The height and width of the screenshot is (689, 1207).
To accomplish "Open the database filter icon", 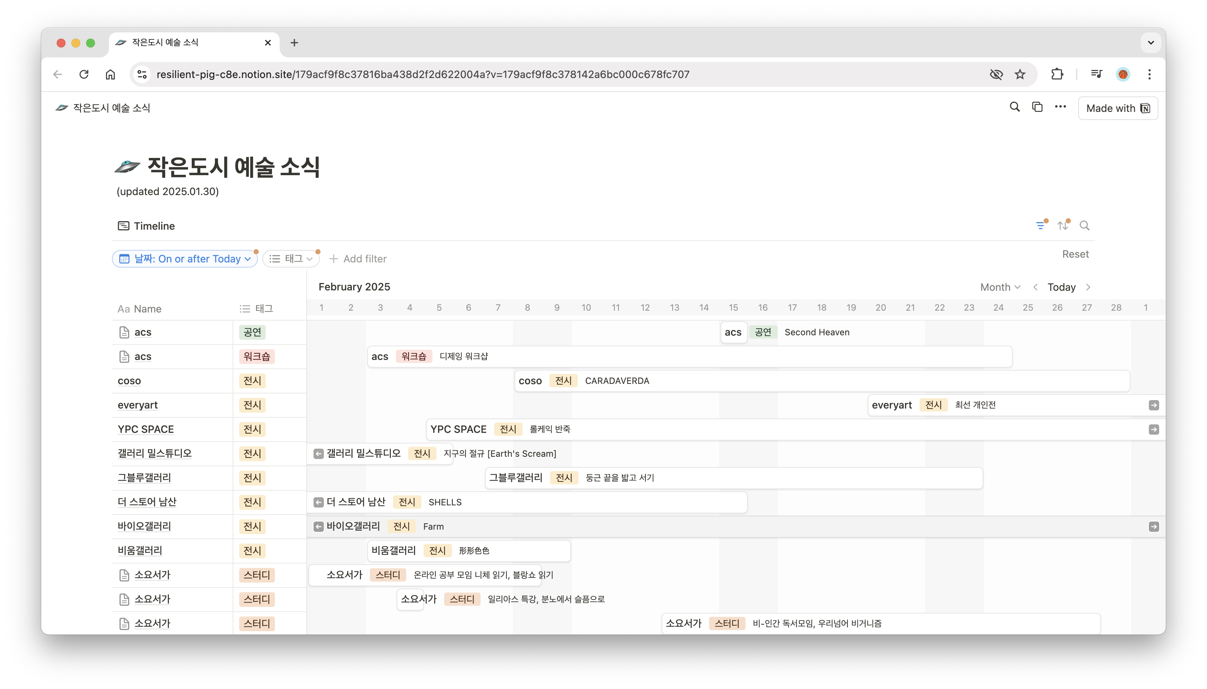I will pos(1040,225).
